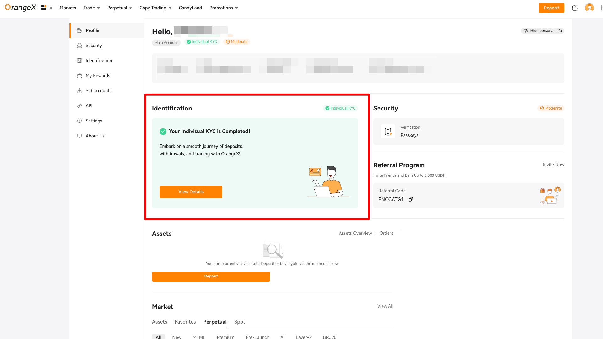Screen dimensions: 603x339
Task: Click the Moderate badge under greeting
Action: point(237,42)
